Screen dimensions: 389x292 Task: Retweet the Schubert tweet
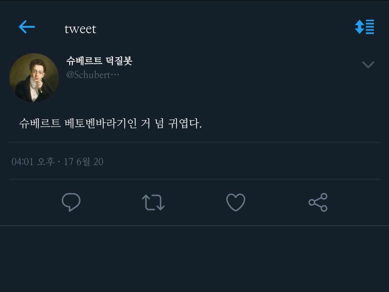pos(153,202)
